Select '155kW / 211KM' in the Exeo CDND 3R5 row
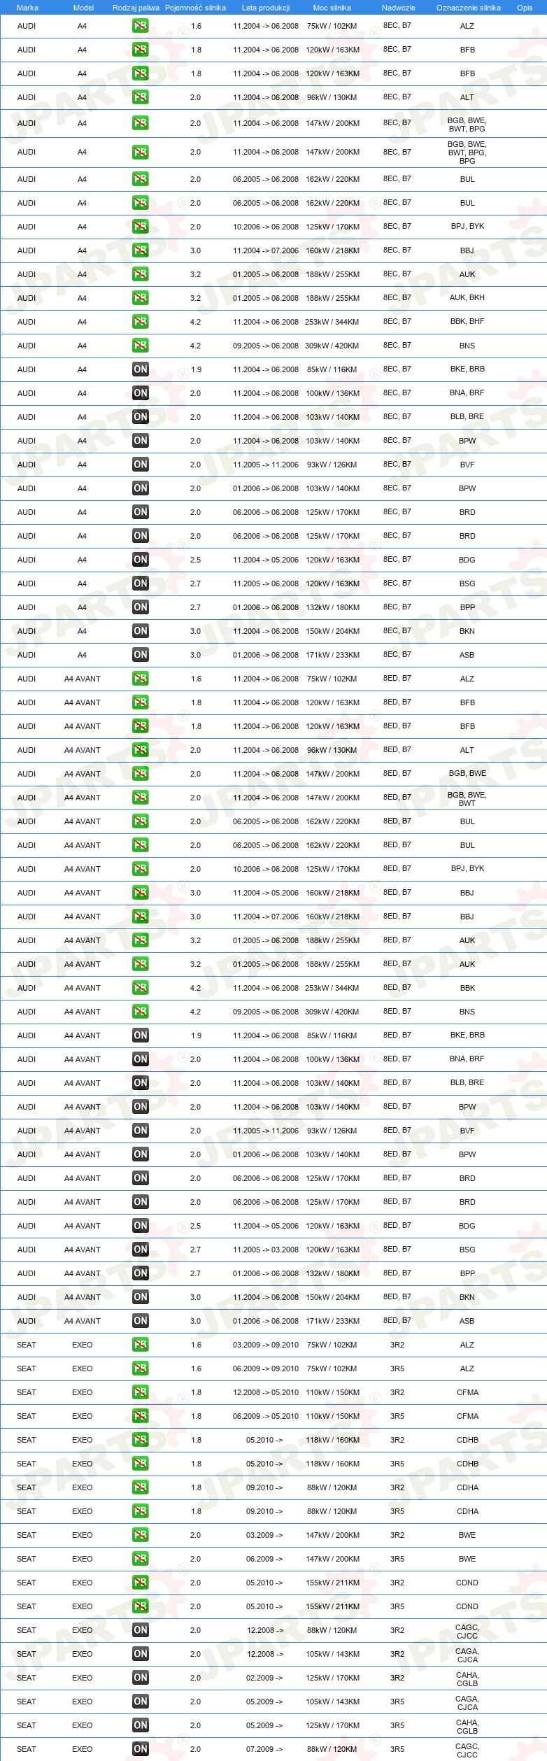 332,1606
